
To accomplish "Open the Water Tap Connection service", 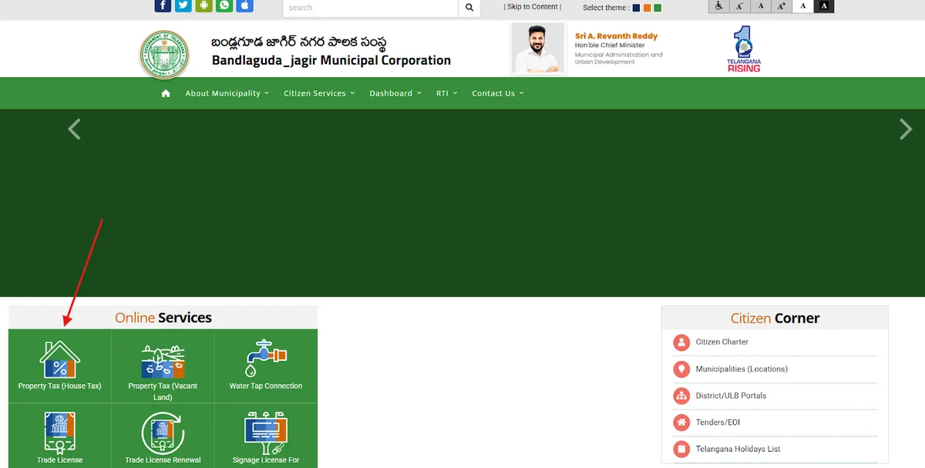I will [x=265, y=362].
